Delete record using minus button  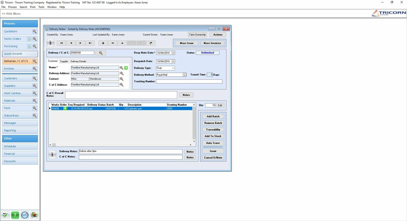[112, 43]
